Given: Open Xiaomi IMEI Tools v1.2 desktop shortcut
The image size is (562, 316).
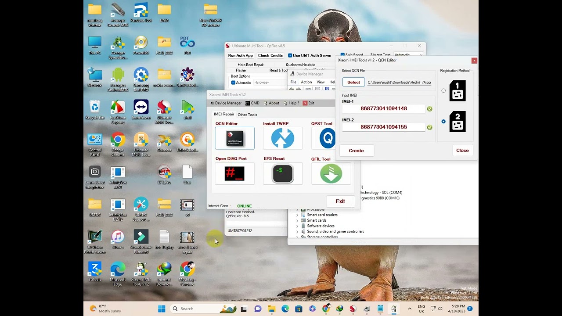Looking at the screenshot, I should point(141,274).
